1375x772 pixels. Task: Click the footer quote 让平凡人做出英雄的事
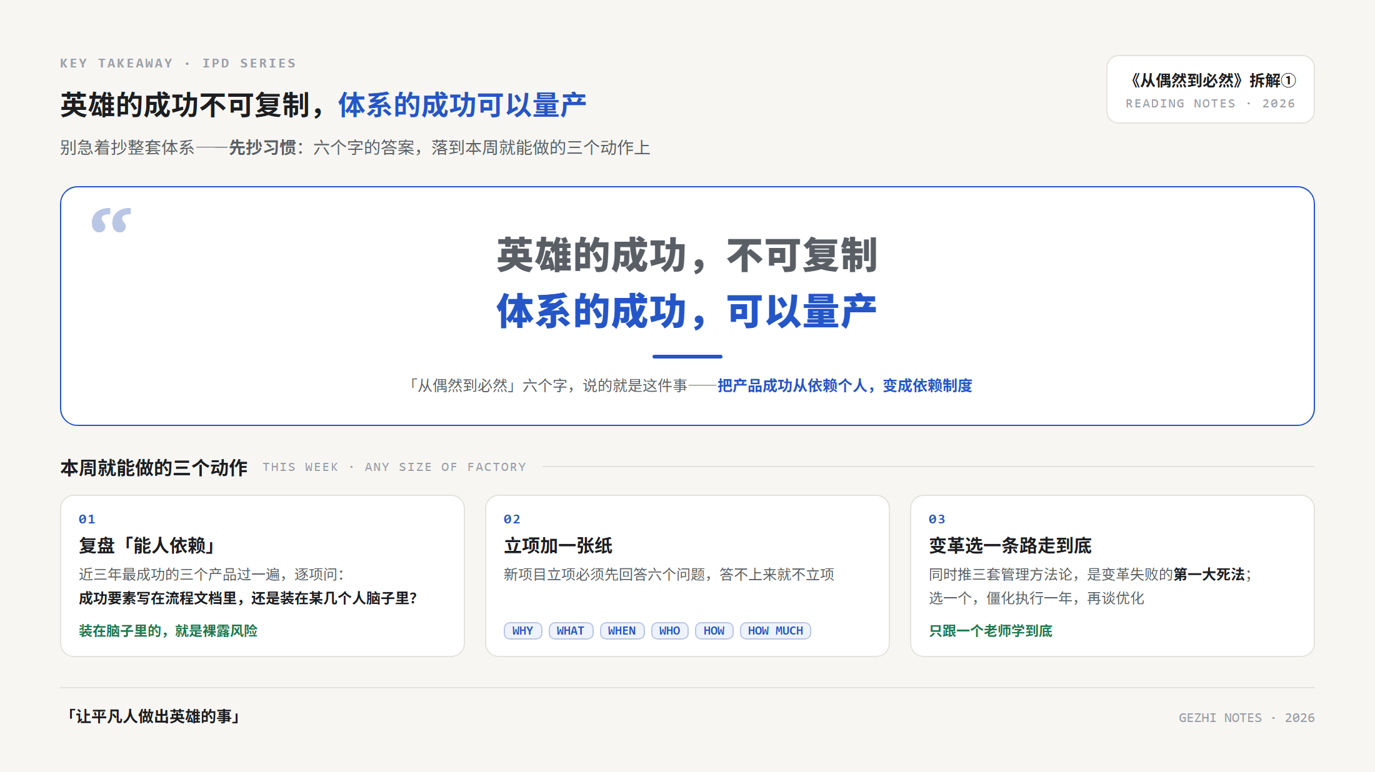click(154, 716)
